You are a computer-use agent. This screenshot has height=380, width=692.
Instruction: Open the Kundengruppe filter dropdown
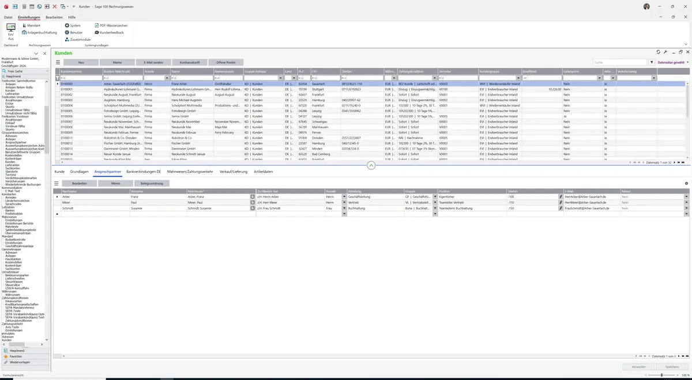tap(518, 78)
